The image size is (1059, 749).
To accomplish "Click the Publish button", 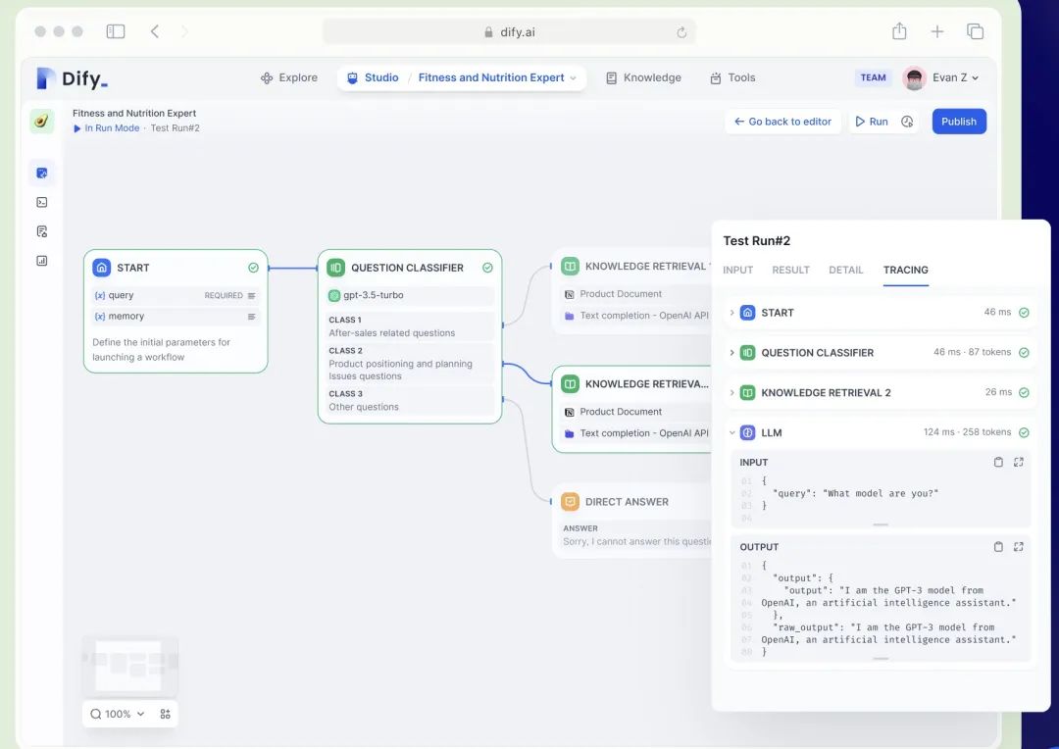I will point(958,122).
